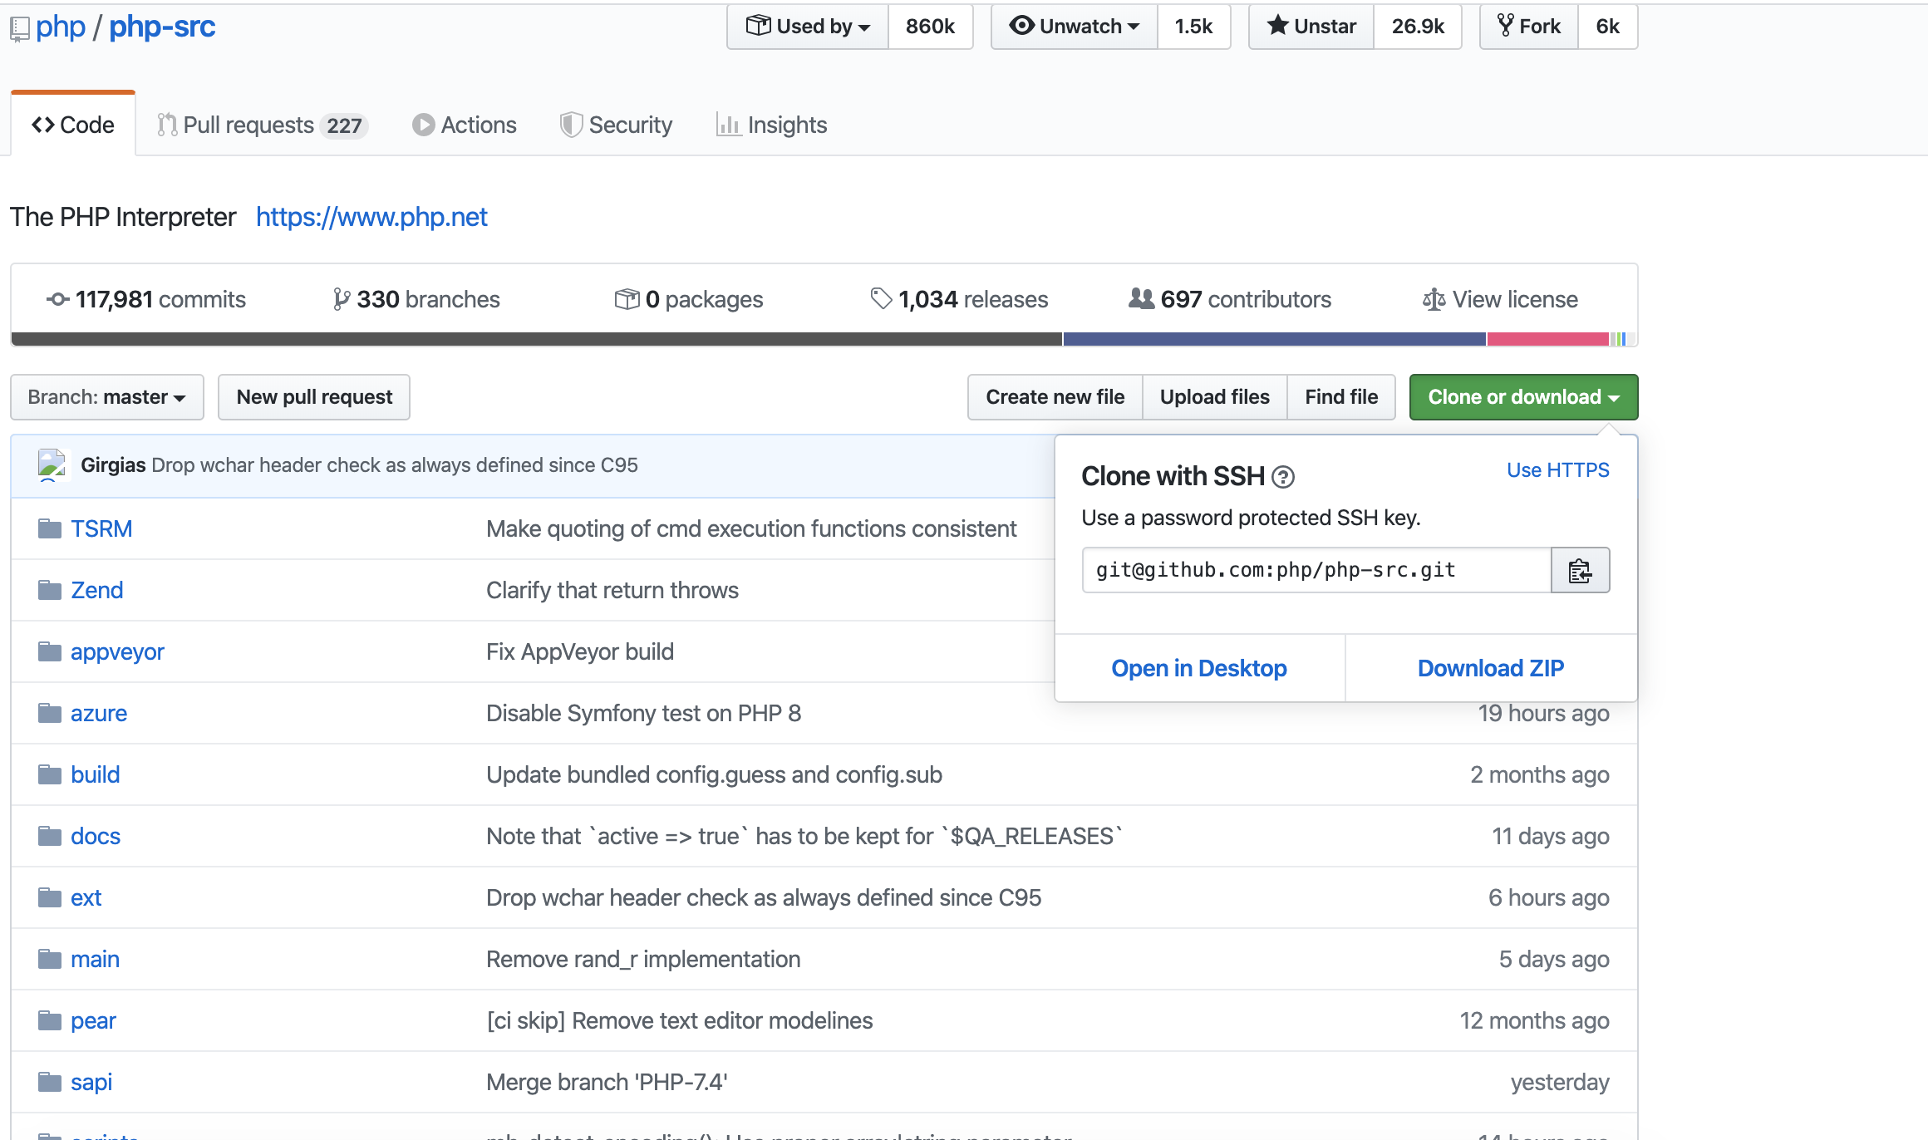1928x1140 pixels.
Task: Click the blue PHP language bar segment
Action: pos(1275,339)
